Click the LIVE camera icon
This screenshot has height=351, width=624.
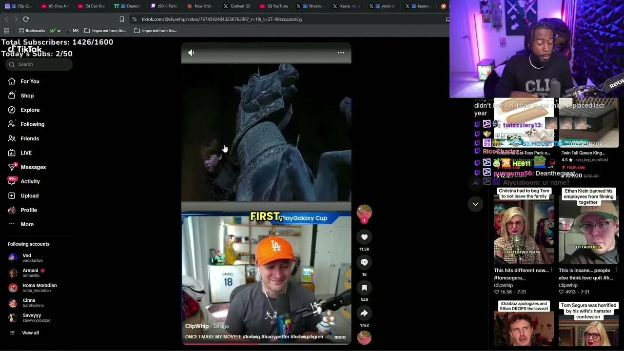click(12, 153)
